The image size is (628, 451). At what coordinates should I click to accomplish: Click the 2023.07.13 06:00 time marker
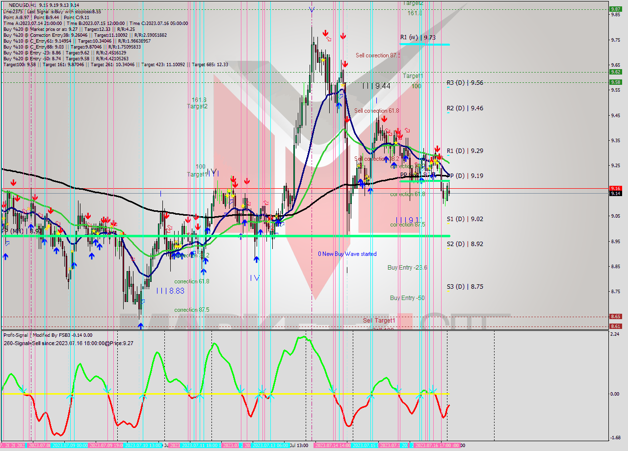pyautogui.click(x=271, y=446)
